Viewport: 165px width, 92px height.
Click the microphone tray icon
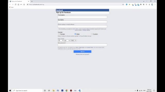click(x=137, y=90)
